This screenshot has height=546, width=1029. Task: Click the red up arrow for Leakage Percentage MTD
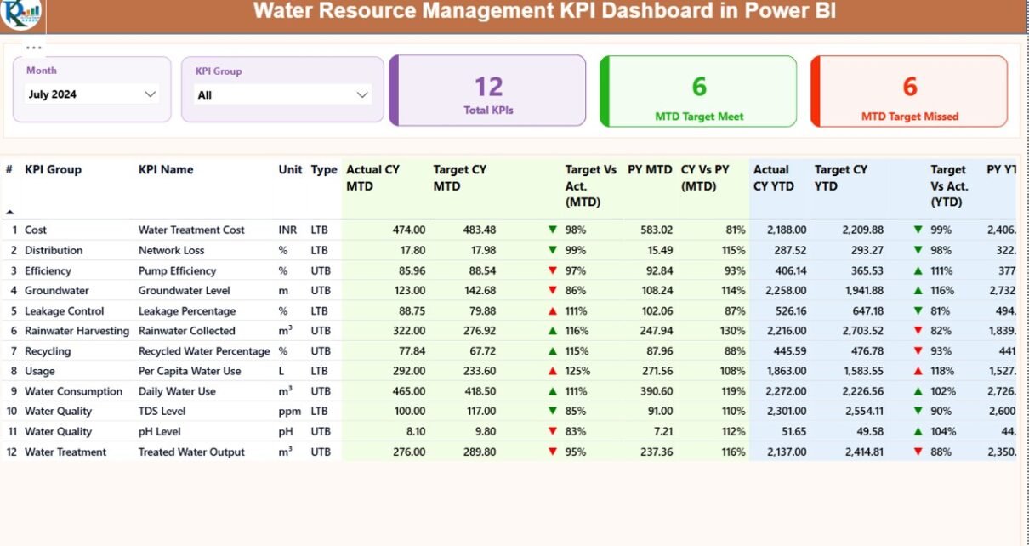click(553, 311)
